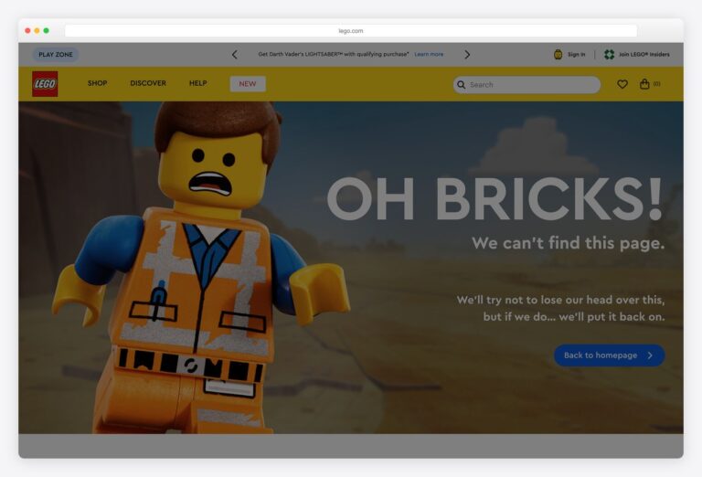Open the HELP menu

coord(197,83)
